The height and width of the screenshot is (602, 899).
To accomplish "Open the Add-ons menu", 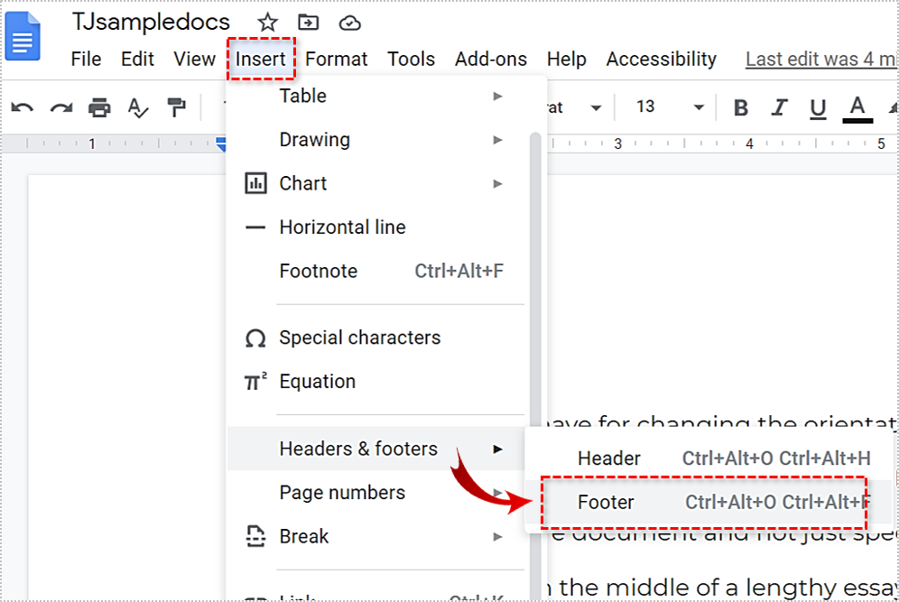I will pyautogui.click(x=491, y=59).
